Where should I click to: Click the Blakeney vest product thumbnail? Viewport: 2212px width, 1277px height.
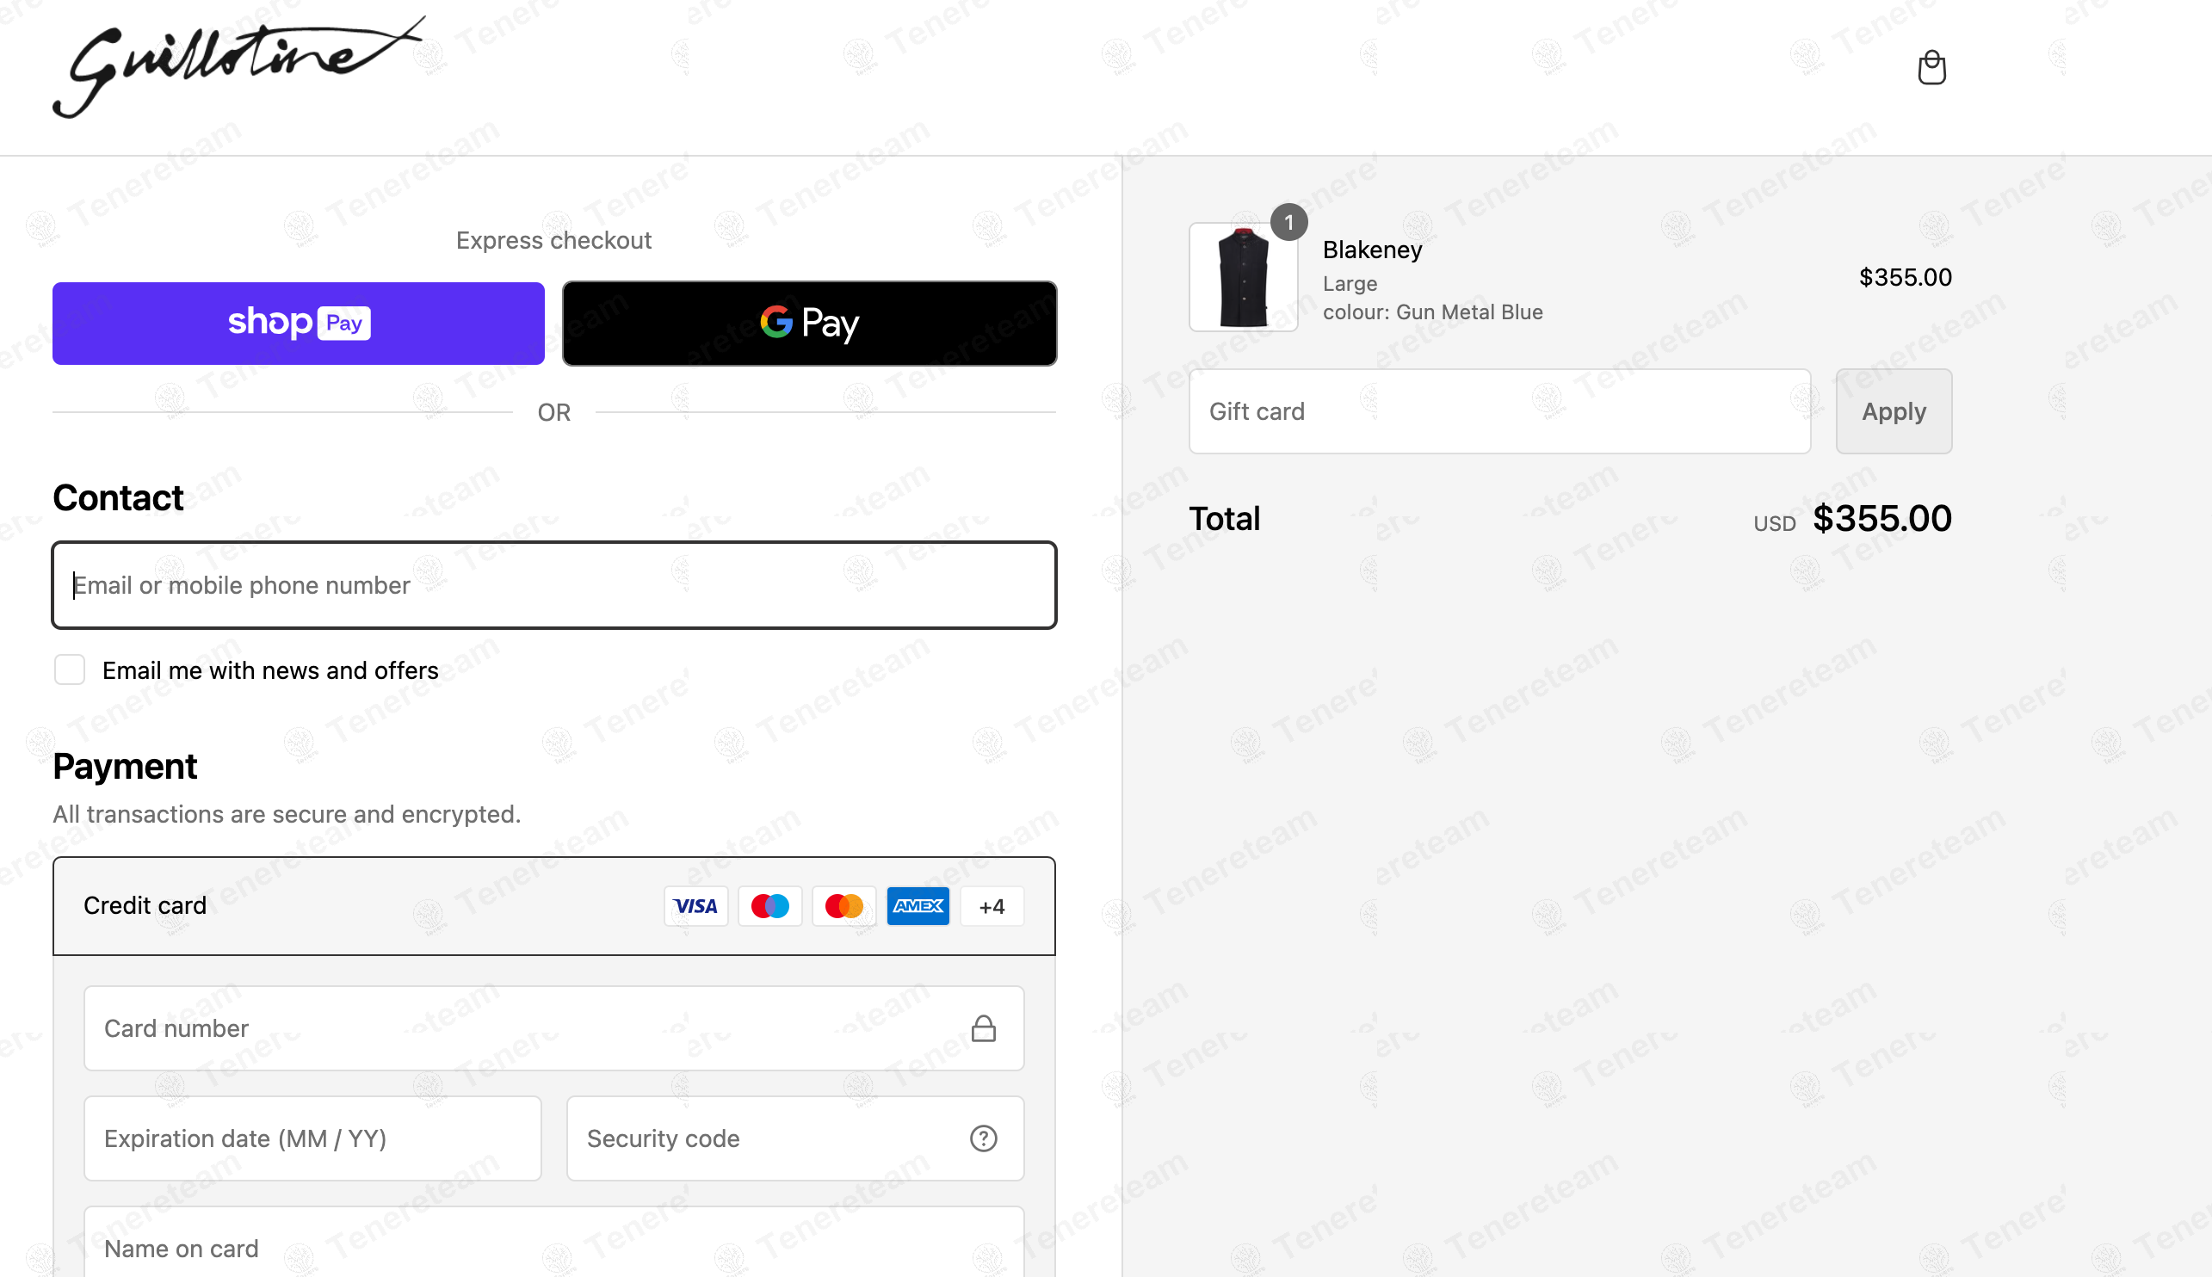point(1243,277)
